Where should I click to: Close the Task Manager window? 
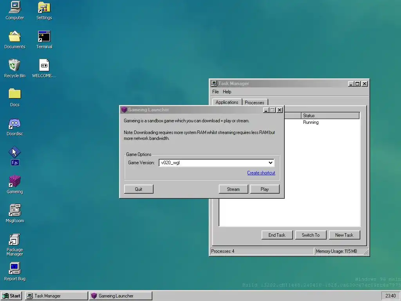[365, 84]
